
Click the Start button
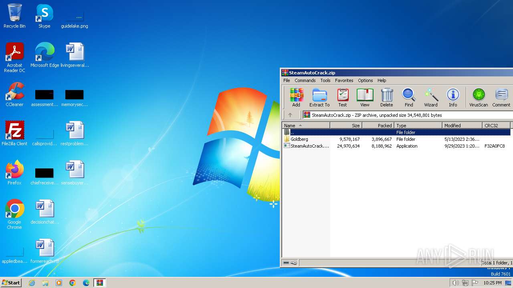tap(11, 282)
